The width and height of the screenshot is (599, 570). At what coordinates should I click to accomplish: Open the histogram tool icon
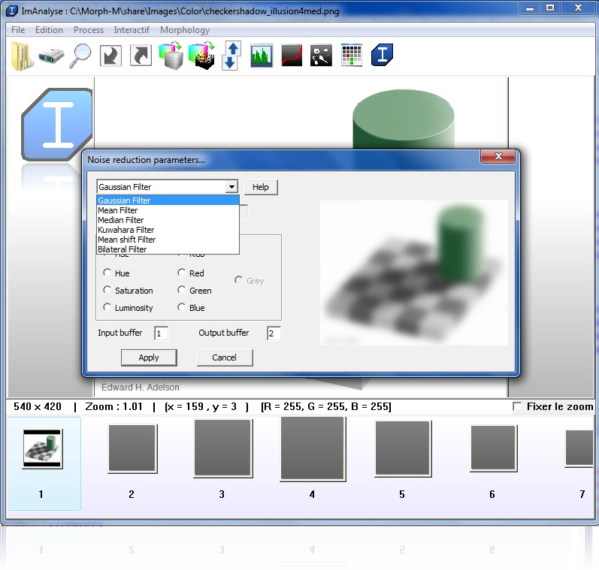[262, 56]
